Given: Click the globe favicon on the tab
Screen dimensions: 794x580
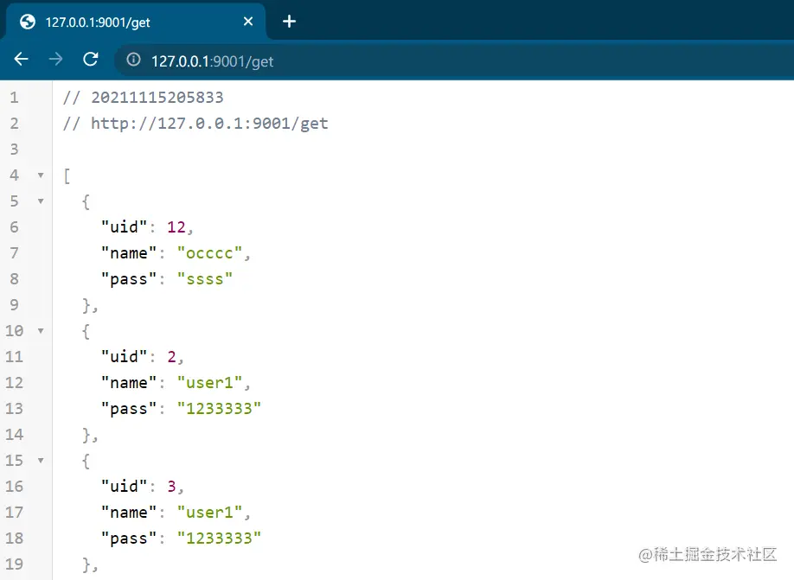Looking at the screenshot, I should [x=28, y=22].
